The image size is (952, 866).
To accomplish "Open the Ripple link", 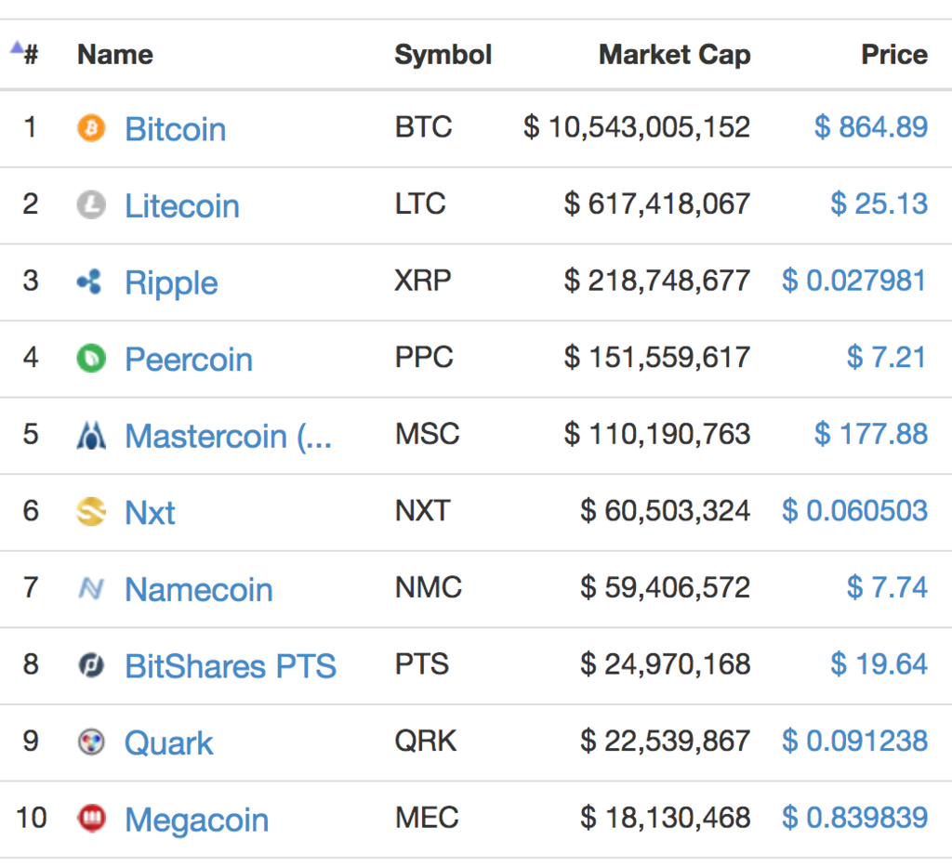I will 171,283.
